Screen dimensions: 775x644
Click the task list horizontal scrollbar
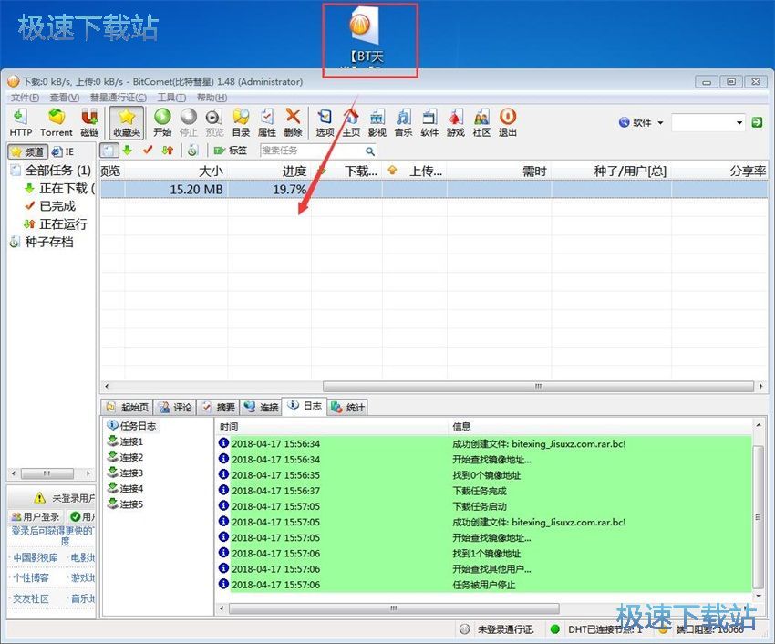538,386
